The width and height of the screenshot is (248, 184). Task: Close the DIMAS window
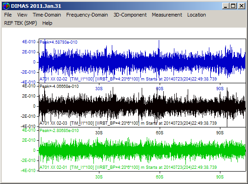pyautogui.click(x=242, y=6)
